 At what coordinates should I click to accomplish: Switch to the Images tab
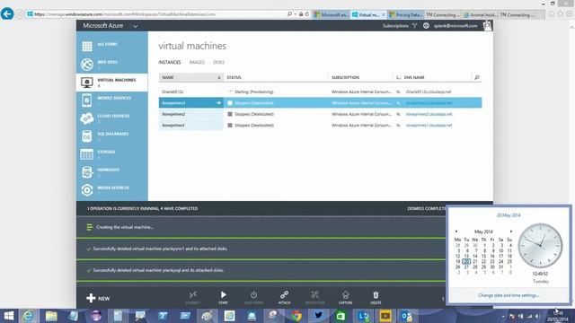click(197, 62)
